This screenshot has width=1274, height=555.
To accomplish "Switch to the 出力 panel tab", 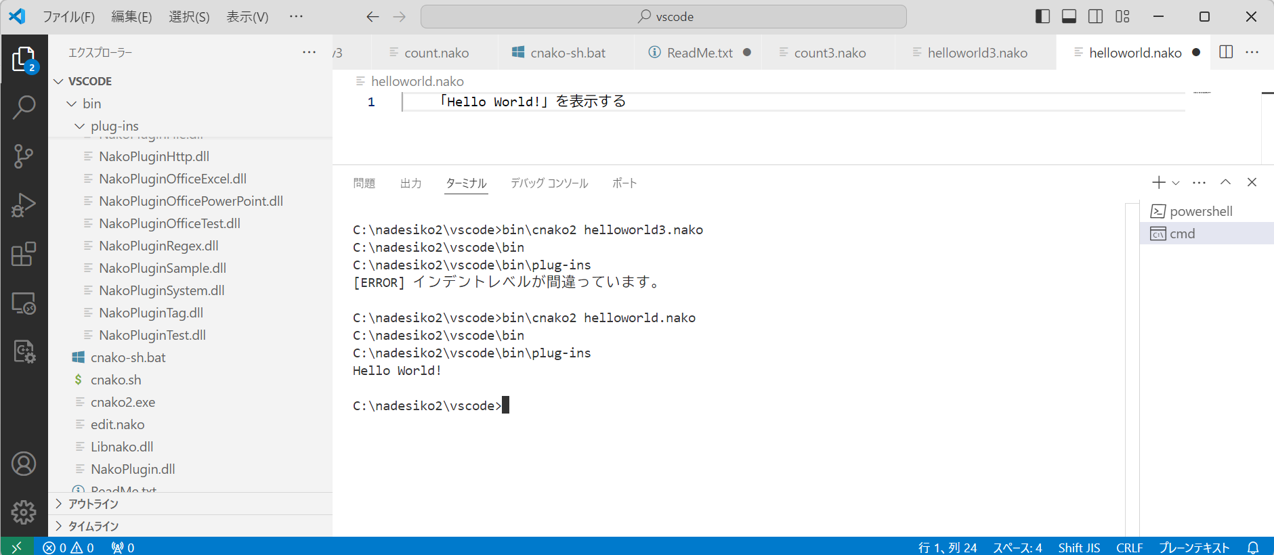I will [x=411, y=183].
